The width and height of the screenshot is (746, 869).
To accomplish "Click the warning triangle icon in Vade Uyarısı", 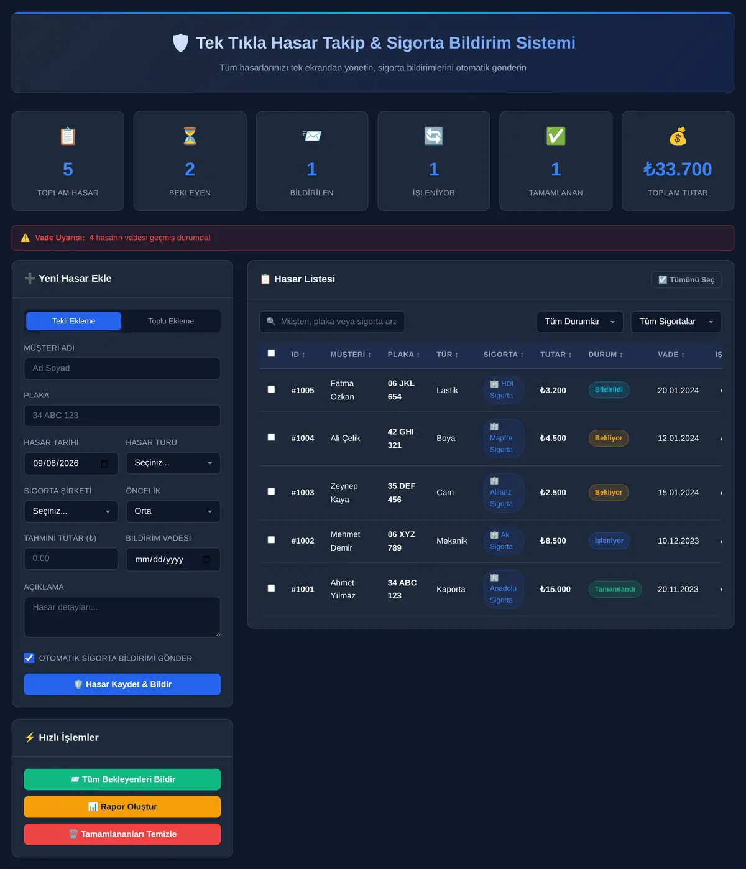I will pos(25,238).
